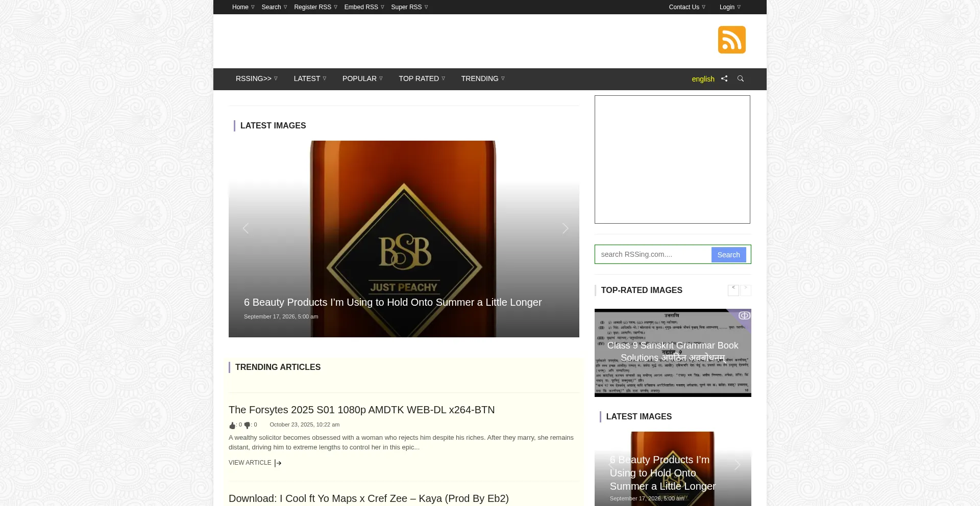Expand the Login dropdown

coord(730,7)
